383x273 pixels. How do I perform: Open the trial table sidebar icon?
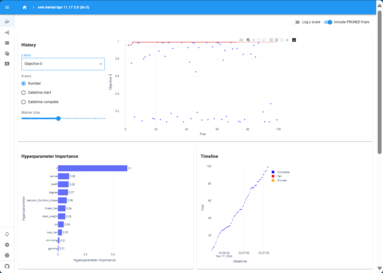pos(7,53)
